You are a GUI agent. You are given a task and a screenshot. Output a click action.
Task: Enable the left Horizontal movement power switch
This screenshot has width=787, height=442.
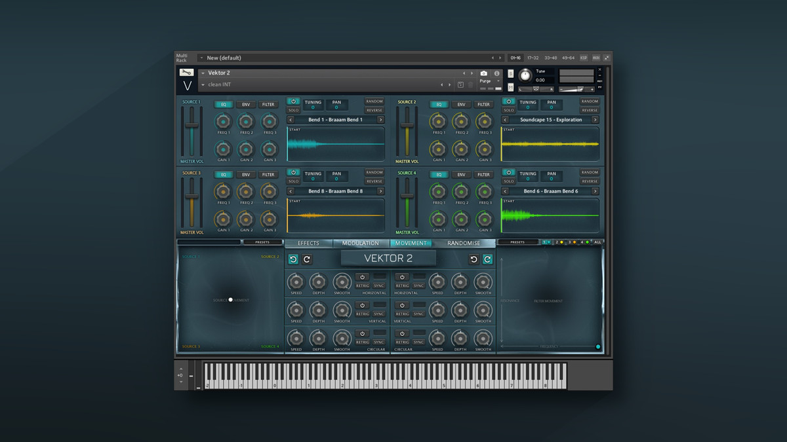(362, 277)
